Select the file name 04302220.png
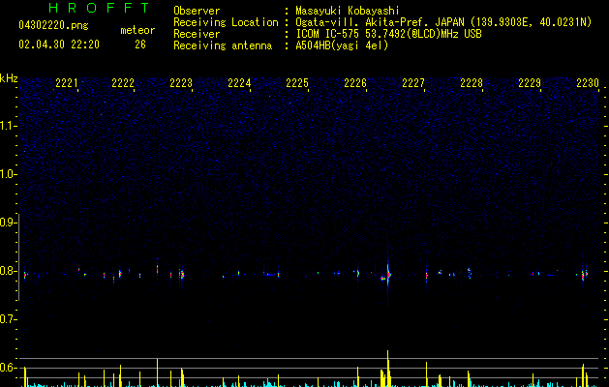609x387 pixels. pyautogui.click(x=53, y=26)
